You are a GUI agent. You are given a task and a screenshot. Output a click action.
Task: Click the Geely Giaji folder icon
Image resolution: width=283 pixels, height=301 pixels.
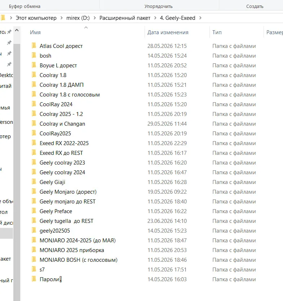[x=34, y=182]
